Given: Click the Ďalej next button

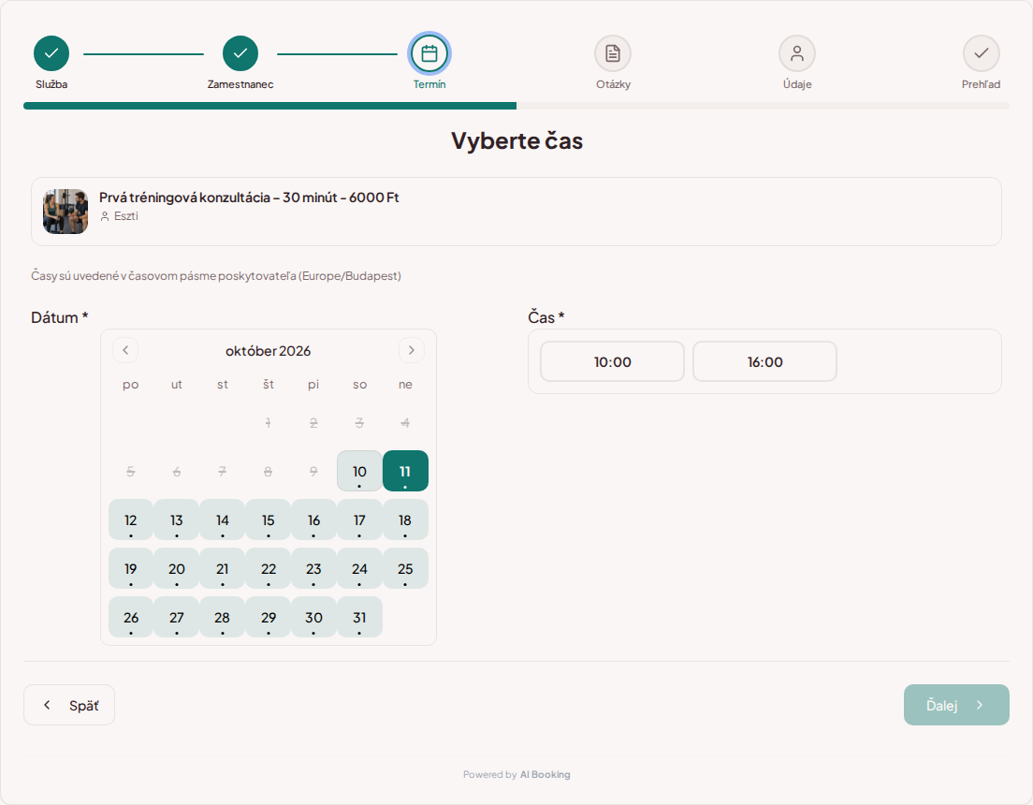Looking at the screenshot, I should tap(956, 705).
